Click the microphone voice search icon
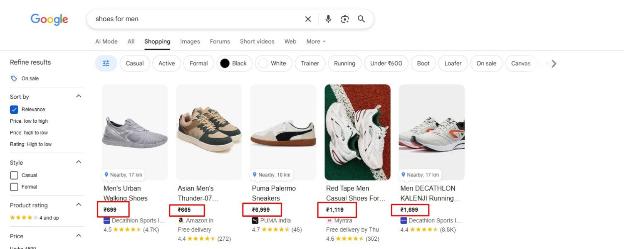624x249 pixels. [328, 19]
